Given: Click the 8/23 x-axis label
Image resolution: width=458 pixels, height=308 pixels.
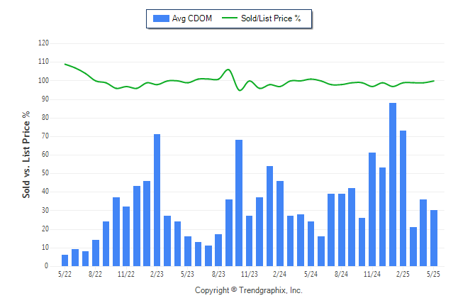Looking at the screenshot, I should pyautogui.click(x=218, y=274).
